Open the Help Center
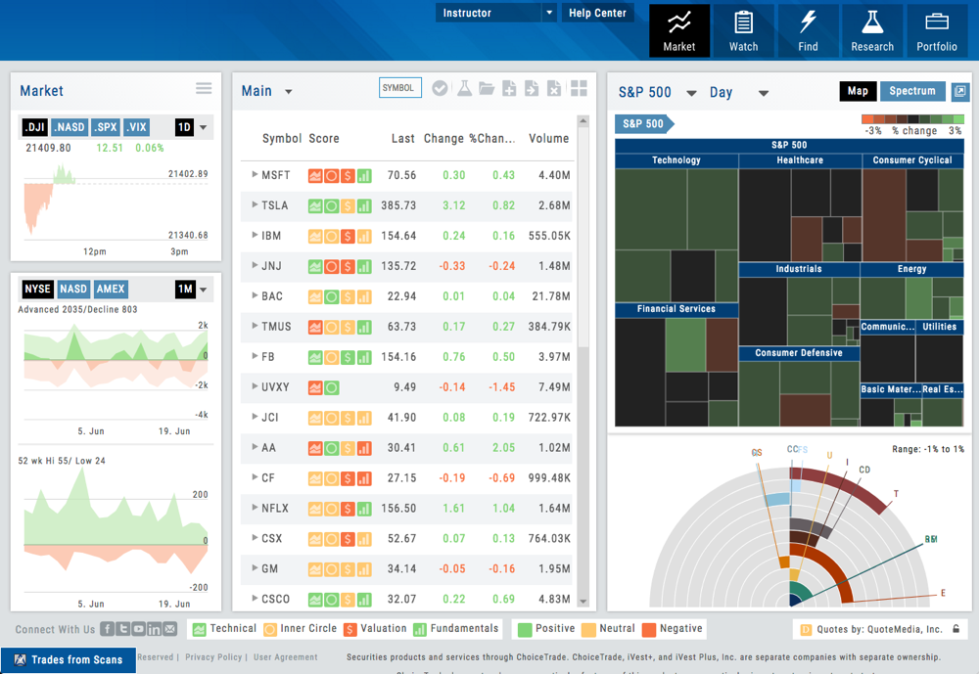This screenshot has width=979, height=674. coord(597,13)
